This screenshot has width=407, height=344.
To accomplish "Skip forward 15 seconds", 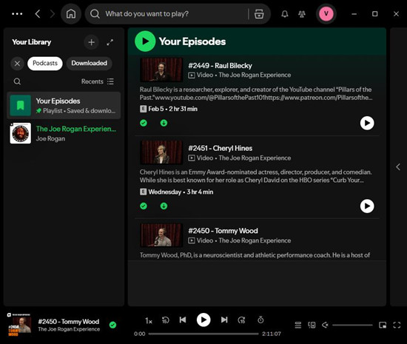I will pyautogui.click(x=241, y=320).
